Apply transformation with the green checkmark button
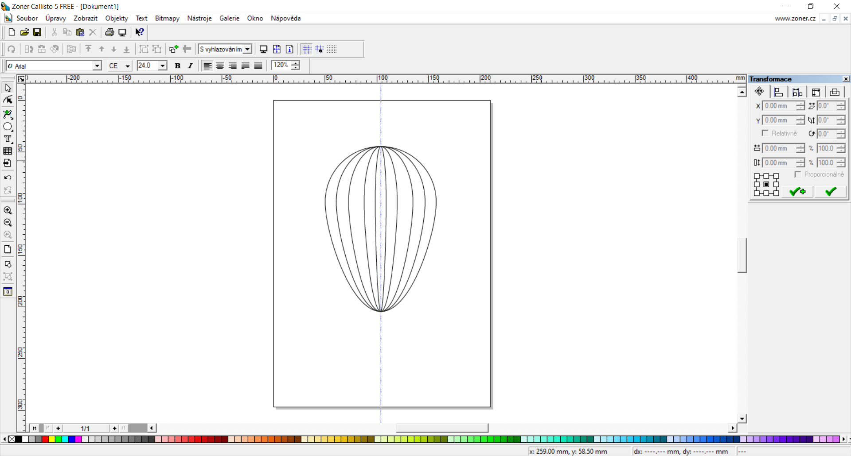 (831, 192)
